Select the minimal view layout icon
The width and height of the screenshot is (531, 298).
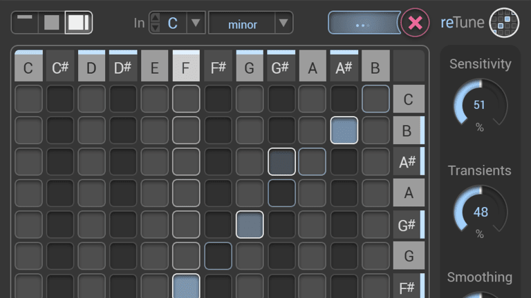pos(25,22)
